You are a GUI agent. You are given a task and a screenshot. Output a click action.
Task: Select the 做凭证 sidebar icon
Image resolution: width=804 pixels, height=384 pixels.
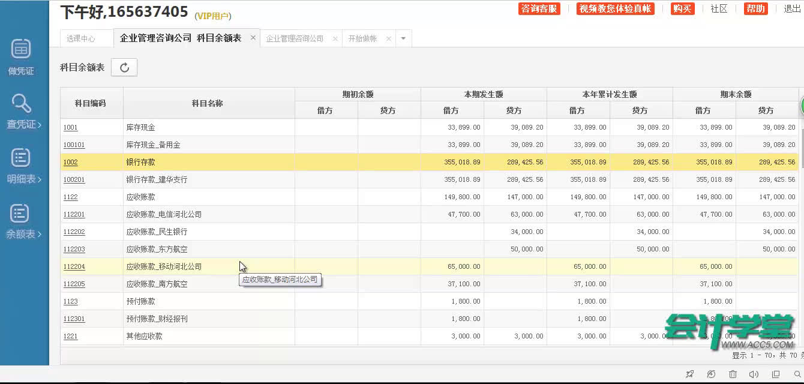[21, 57]
